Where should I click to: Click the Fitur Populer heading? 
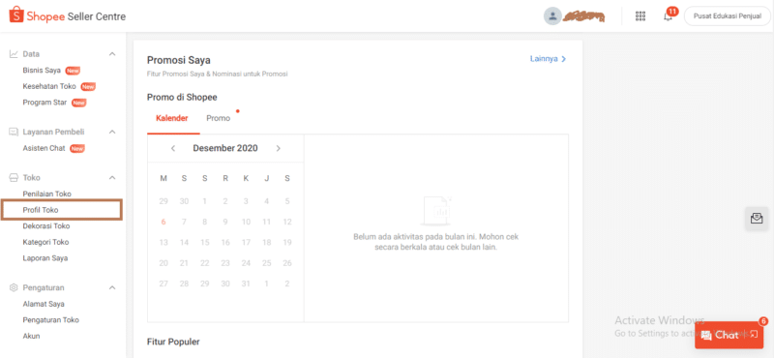[173, 342]
